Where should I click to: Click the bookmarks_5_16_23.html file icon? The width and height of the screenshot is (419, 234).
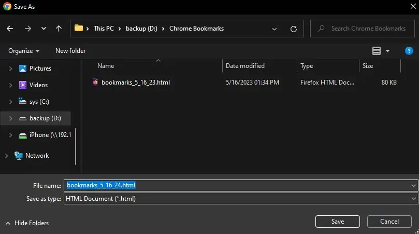click(x=95, y=82)
